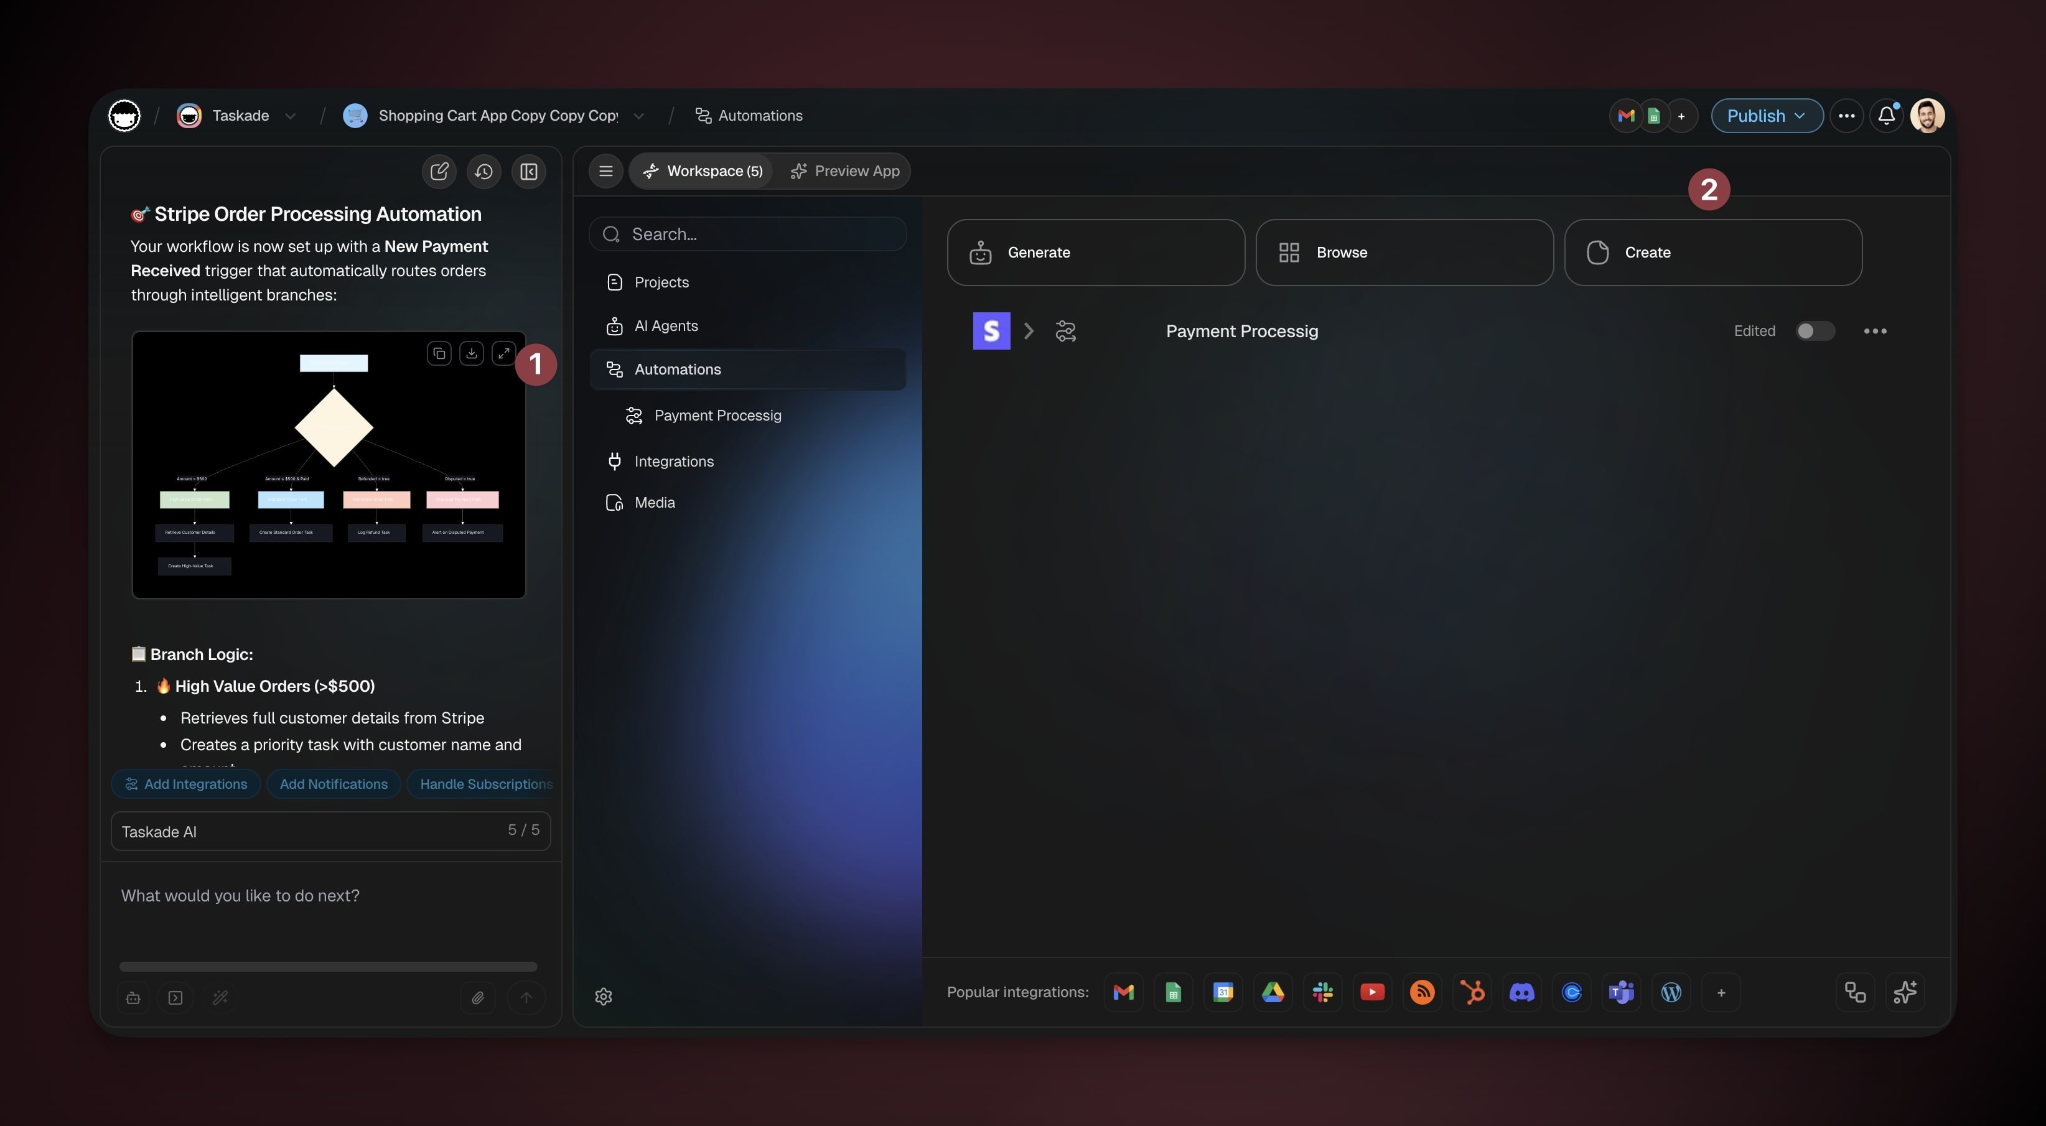Screen dimensions: 2046x1126
Task: Toggle the hamburger sidebar menu button
Action: tap(606, 170)
